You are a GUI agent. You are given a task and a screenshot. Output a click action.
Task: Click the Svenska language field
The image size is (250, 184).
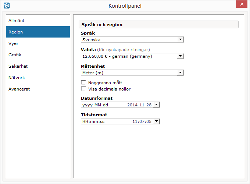click(x=129, y=40)
